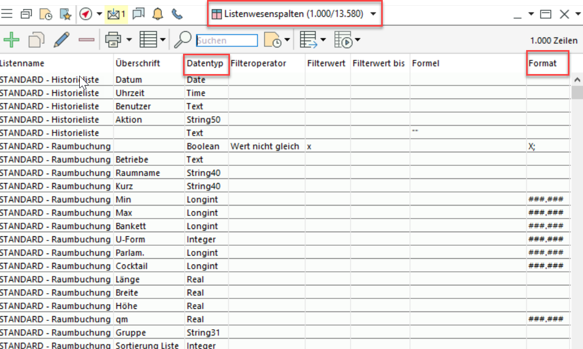This screenshot has width=583, height=349.
Task: Sort by the Datentyp column header
Action: pos(205,64)
